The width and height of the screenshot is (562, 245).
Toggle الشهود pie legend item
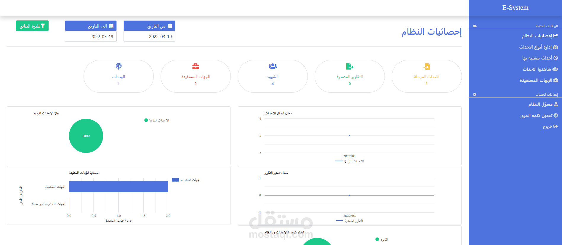pos(382,239)
